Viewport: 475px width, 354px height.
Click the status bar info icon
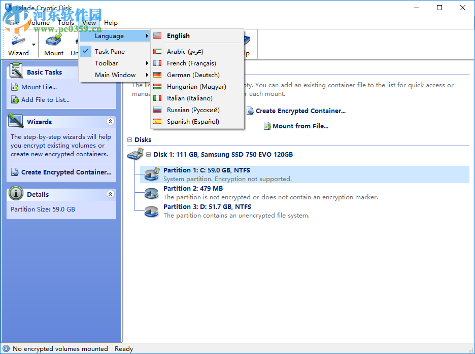click(6, 348)
